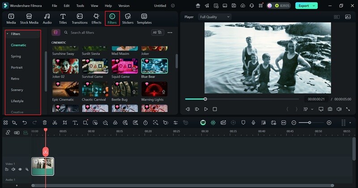The image size is (358, 188).
Task: Open the View menu
Action: (94, 6)
